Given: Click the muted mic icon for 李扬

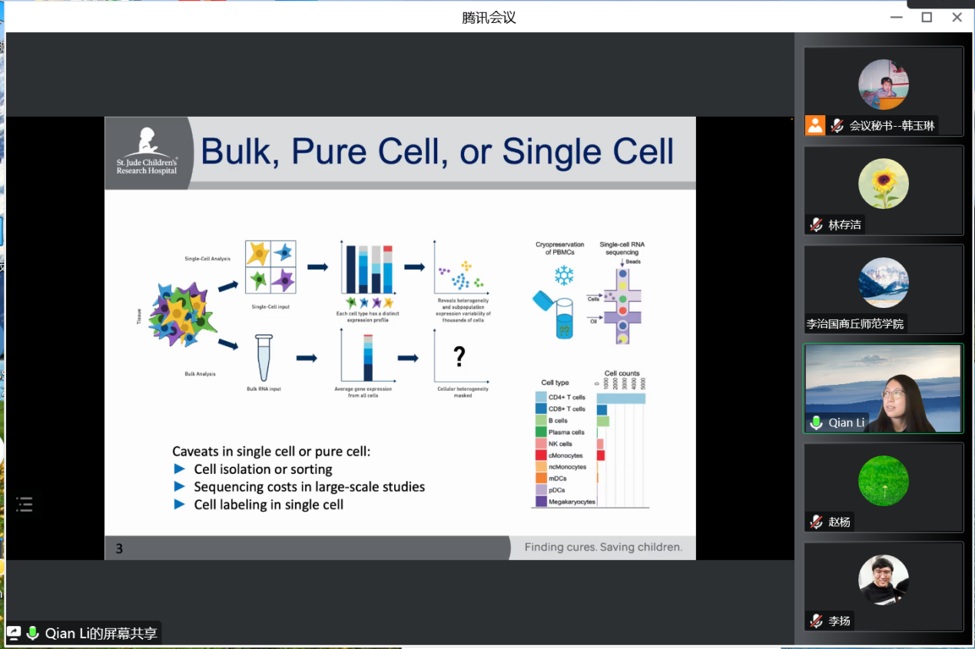Looking at the screenshot, I should (816, 621).
